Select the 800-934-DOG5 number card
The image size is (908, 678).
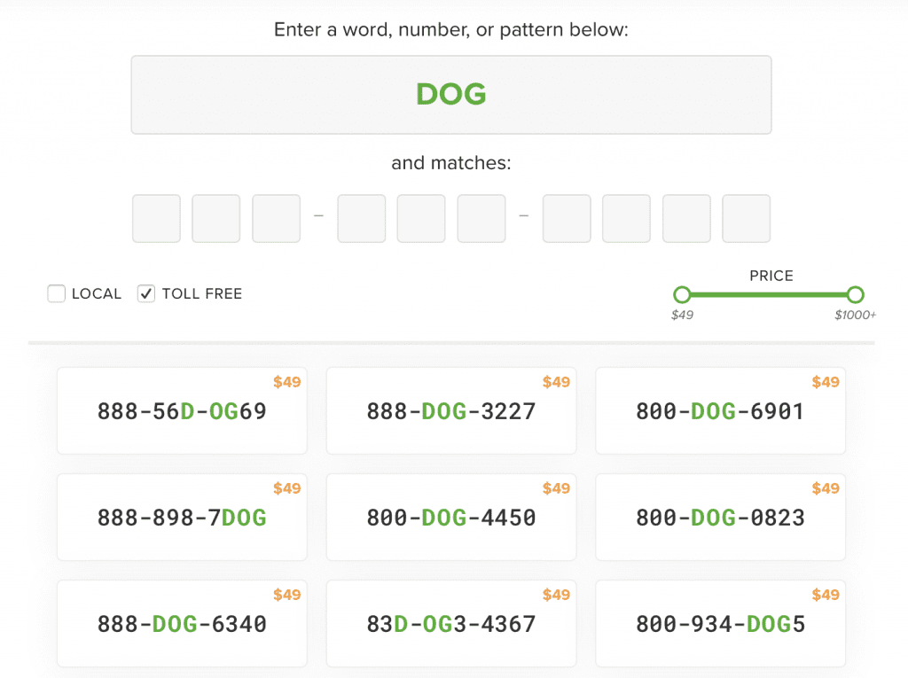pos(720,623)
